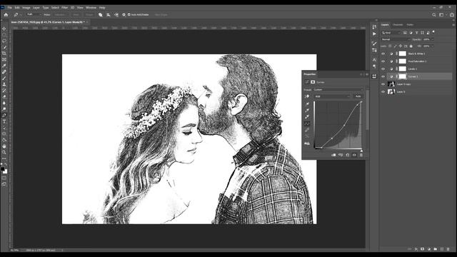
Task: Open pen options gear icon
Action: [124, 14]
